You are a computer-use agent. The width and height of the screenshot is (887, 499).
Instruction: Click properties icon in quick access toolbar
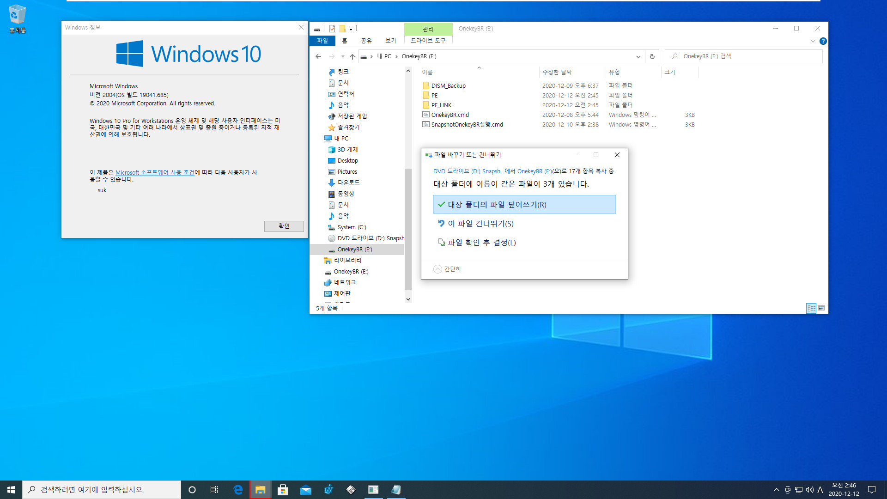coord(332,29)
